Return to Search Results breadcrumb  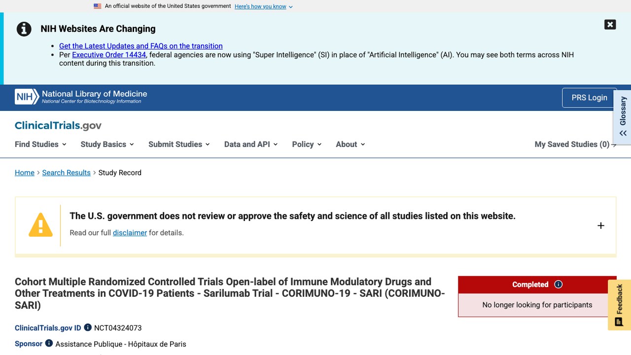67,173
